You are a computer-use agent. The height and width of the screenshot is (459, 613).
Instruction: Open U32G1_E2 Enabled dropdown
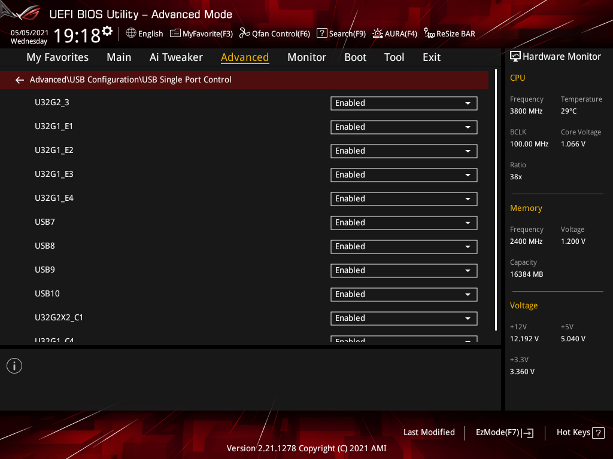tap(404, 151)
